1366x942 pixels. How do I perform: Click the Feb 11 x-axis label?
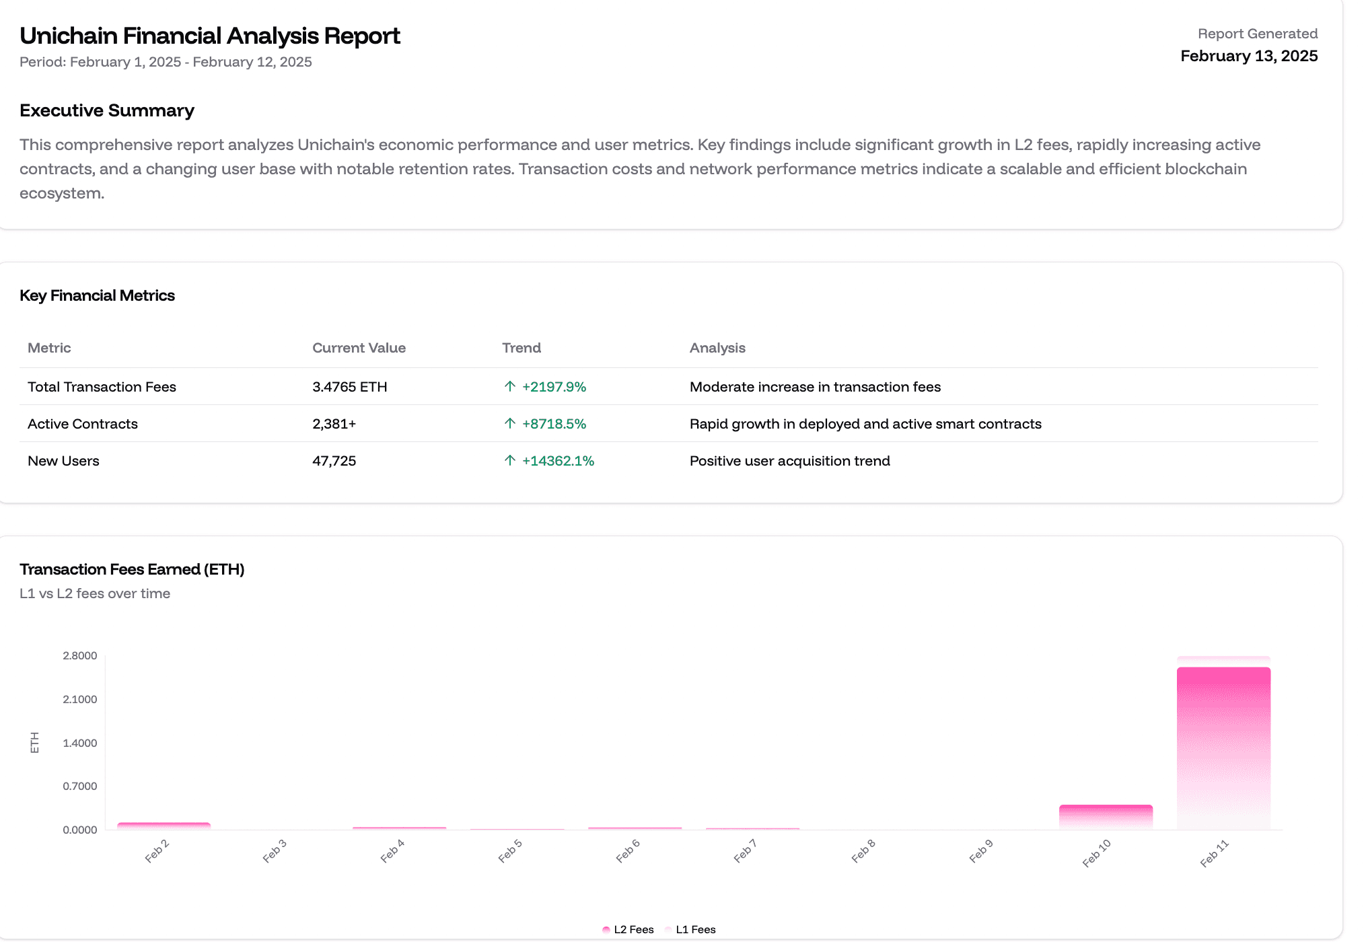point(1215,853)
